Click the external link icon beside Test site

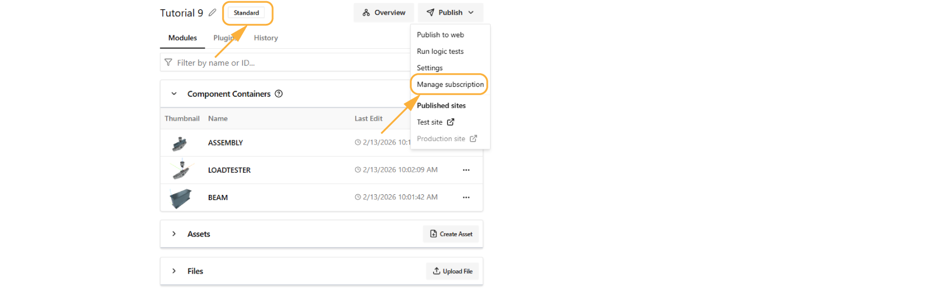tap(450, 122)
